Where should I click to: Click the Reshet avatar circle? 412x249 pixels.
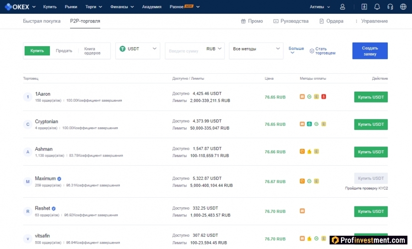(x=27, y=211)
